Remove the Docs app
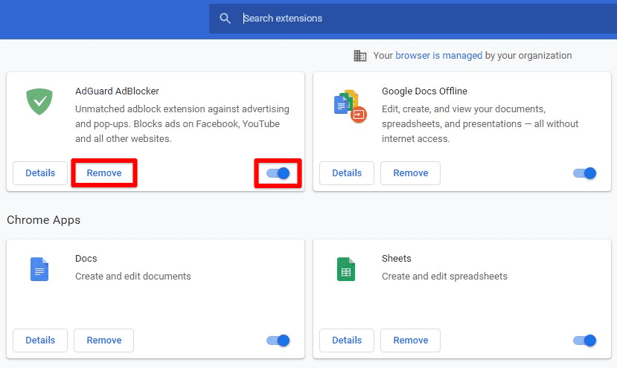 pos(104,340)
